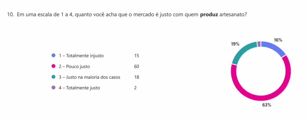Click the response count 60
This screenshot has height=119, width=307.
136,66
